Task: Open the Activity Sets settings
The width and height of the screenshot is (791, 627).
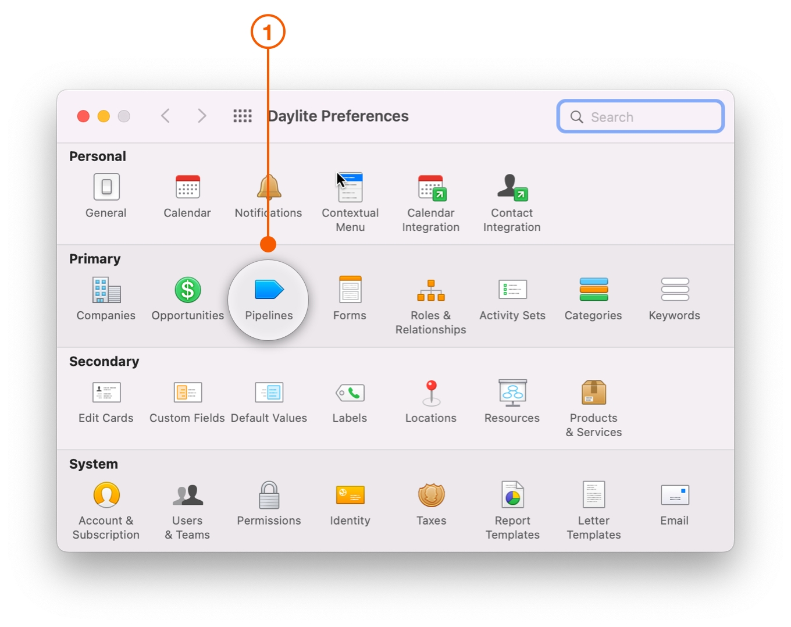Action: point(512,298)
